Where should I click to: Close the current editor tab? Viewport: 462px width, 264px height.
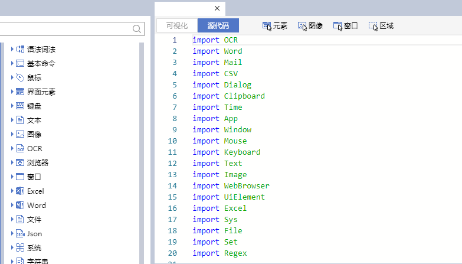[x=217, y=8]
